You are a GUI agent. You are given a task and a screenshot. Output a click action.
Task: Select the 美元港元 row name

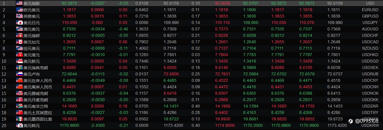coord(32,55)
